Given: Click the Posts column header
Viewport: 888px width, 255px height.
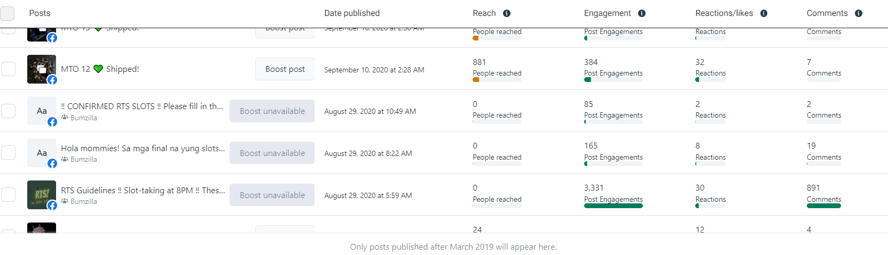Looking at the screenshot, I should pos(40,13).
